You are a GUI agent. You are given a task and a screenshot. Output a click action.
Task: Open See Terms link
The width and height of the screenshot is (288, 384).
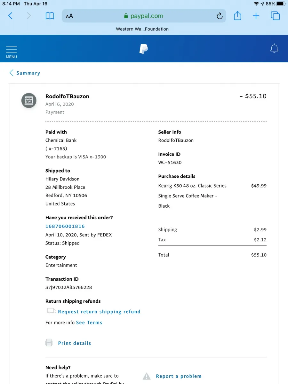tap(89, 323)
